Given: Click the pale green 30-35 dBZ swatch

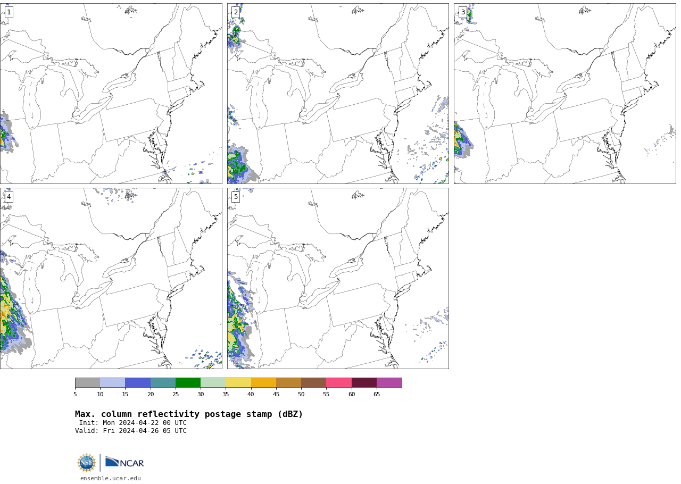Looking at the screenshot, I should click(x=213, y=383).
